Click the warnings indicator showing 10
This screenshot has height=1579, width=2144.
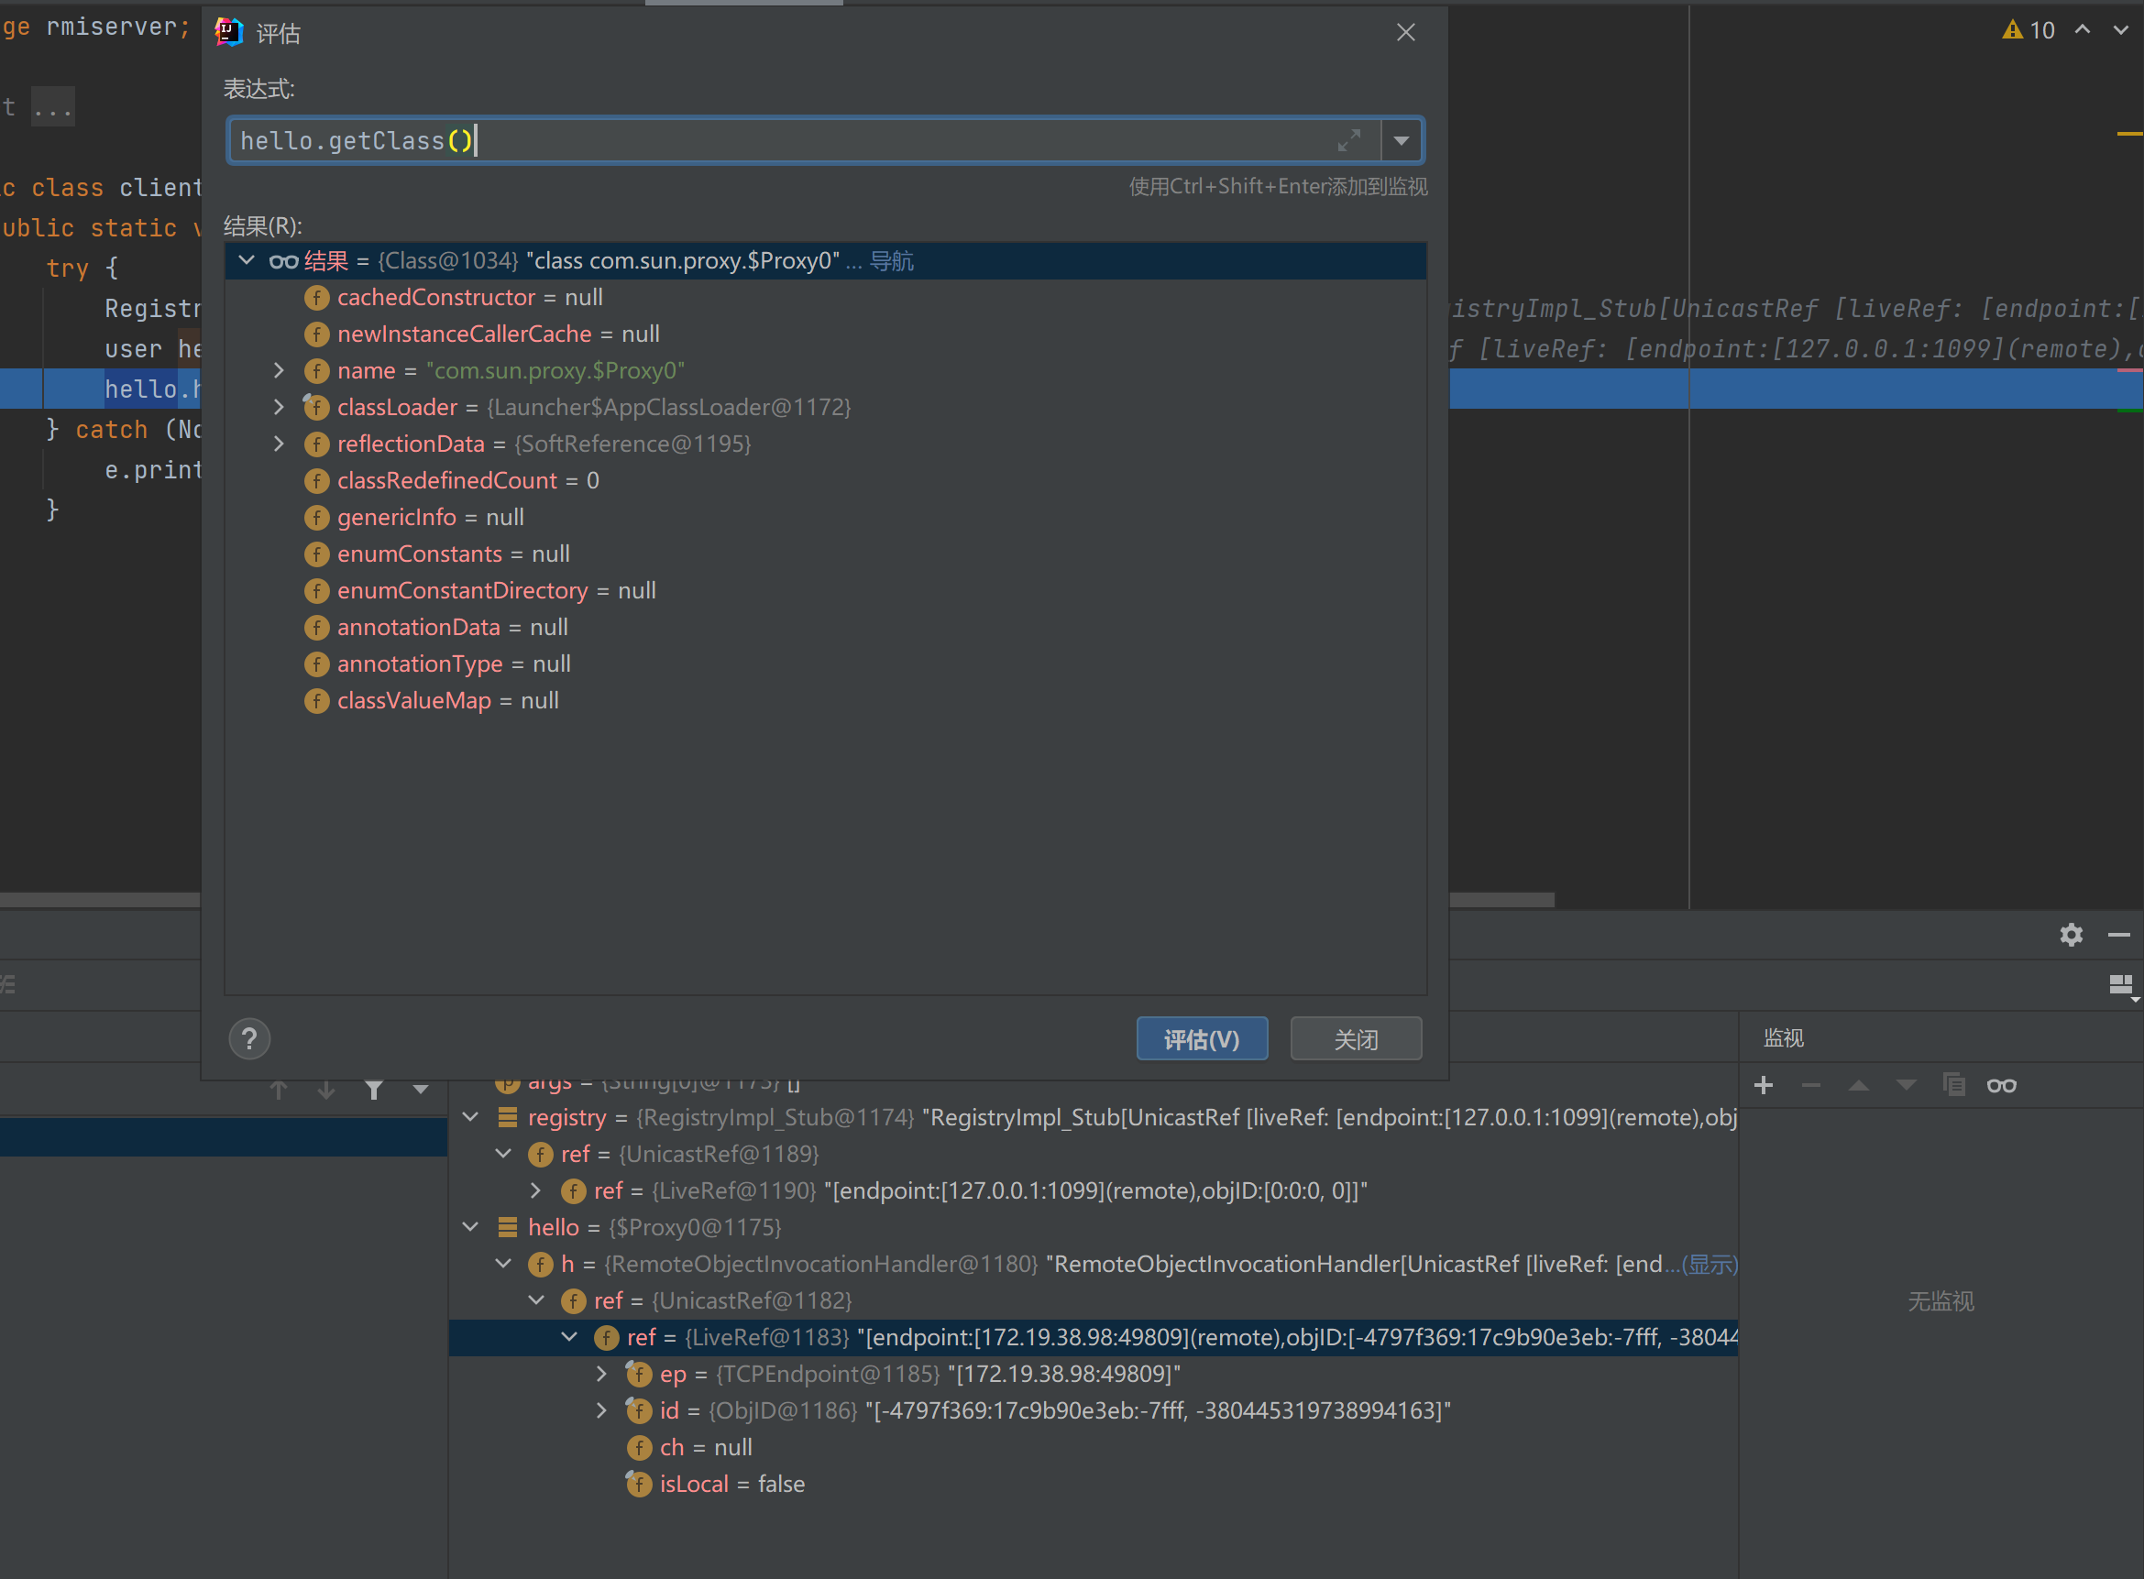point(2029,30)
